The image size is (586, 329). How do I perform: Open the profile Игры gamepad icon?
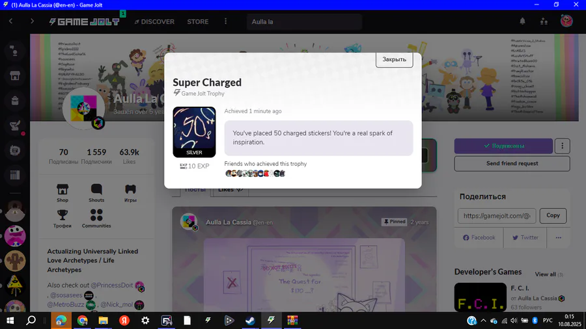point(130,193)
